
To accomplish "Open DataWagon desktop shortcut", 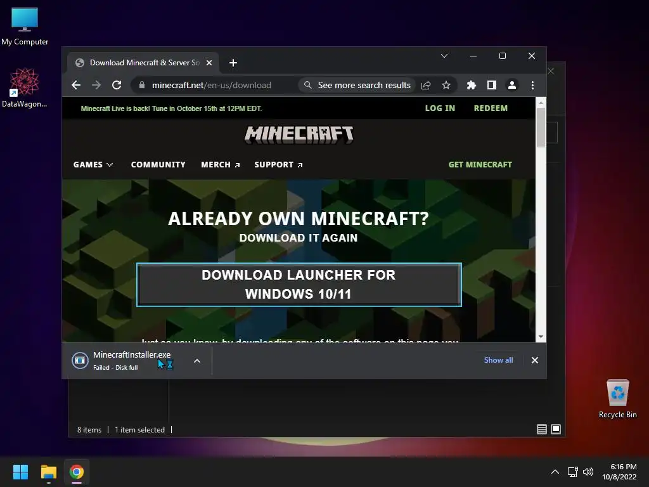I will pyautogui.click(x=25, y=88).
